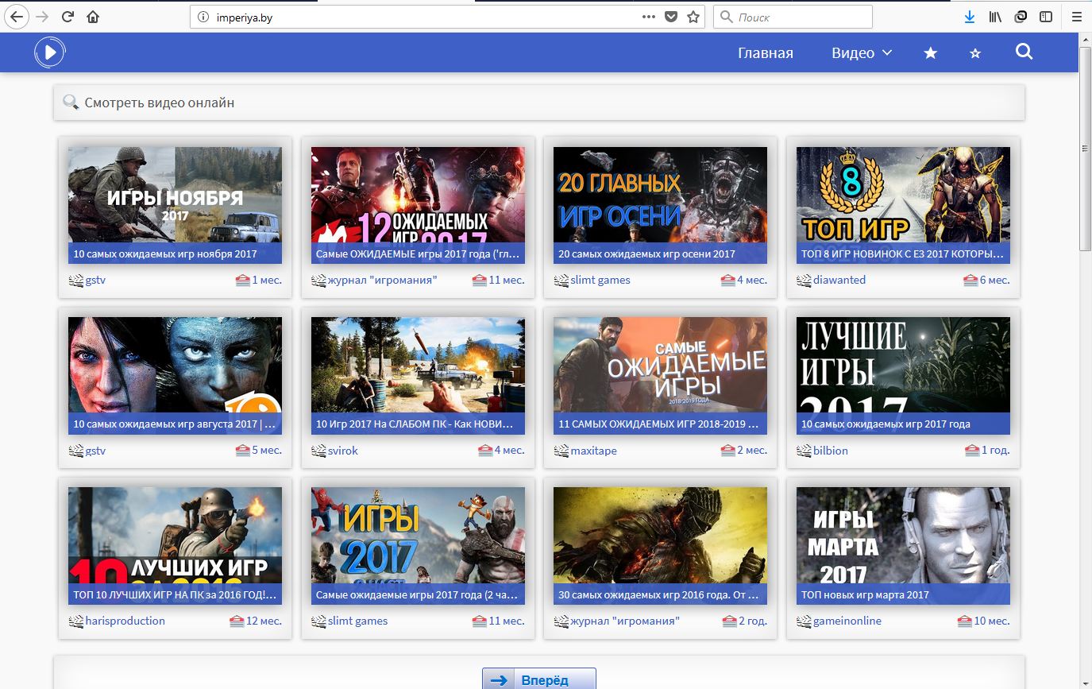
Task: Open page actions three-dots menu
Action: 649,17
